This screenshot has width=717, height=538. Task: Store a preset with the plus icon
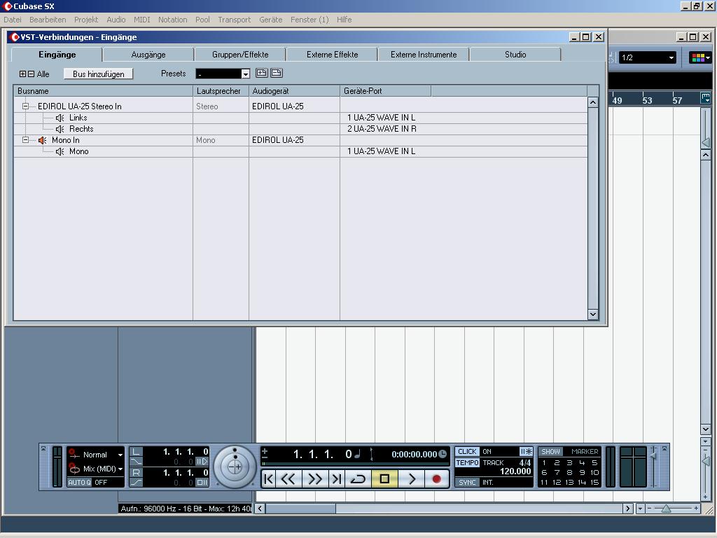262,73
